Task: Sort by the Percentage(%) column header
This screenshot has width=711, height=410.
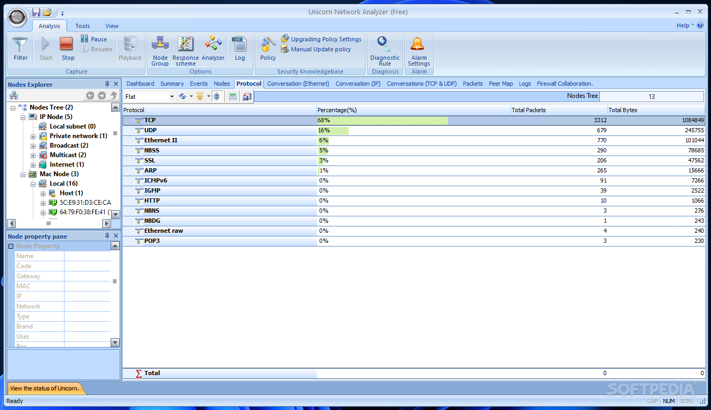Action: pos(413,110)
